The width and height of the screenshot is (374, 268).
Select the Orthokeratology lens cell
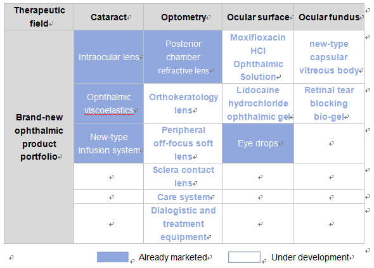click(183, 103)
